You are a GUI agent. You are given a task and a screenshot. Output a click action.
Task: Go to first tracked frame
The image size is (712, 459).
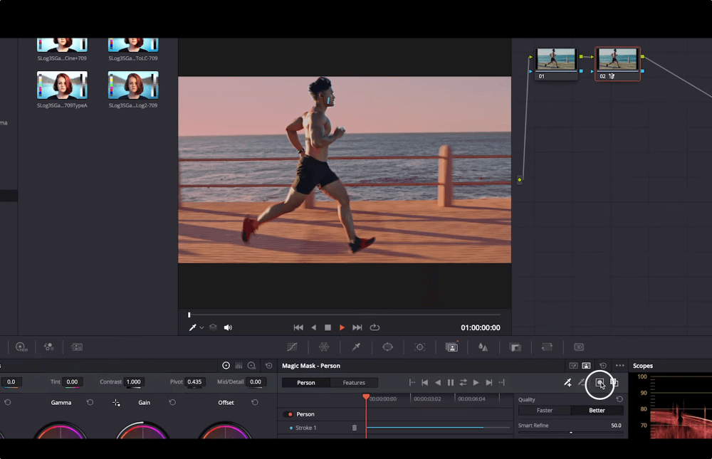click(x=412, y=383)
